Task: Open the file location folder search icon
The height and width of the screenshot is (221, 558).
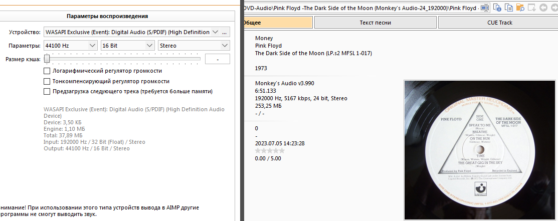Action: point(520,8)
